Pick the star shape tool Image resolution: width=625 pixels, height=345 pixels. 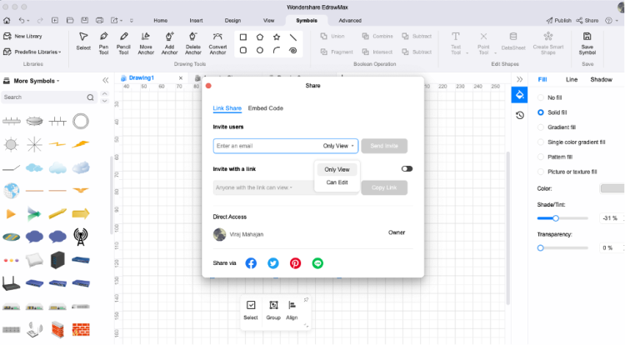click(x=277, y=37)
